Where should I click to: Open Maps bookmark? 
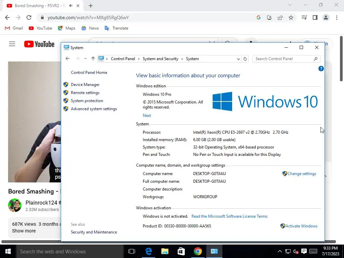point(67,28)
